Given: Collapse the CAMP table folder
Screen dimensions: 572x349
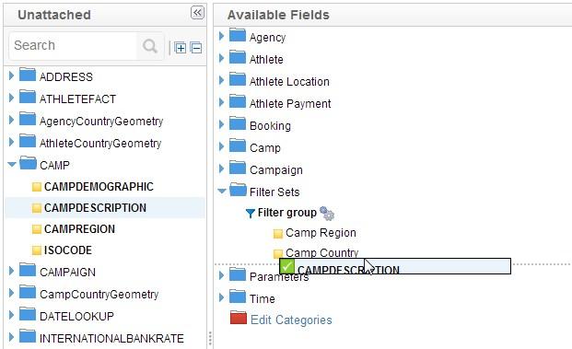Looking at the screenshot, I should click(12, 165).
